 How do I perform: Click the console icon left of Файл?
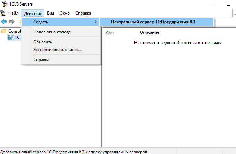pos(3,13)
